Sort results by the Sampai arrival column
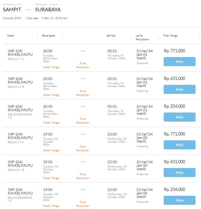This screenshot has height=209, width=201. (x=130, y=37)
